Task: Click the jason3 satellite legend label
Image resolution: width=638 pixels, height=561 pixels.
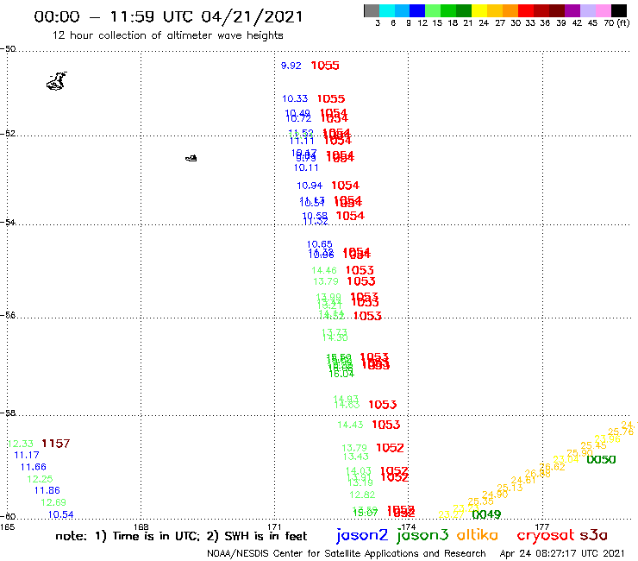Action: 422,535
